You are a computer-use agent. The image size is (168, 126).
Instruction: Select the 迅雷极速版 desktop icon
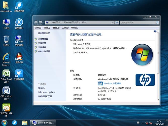tap(19, 74)
